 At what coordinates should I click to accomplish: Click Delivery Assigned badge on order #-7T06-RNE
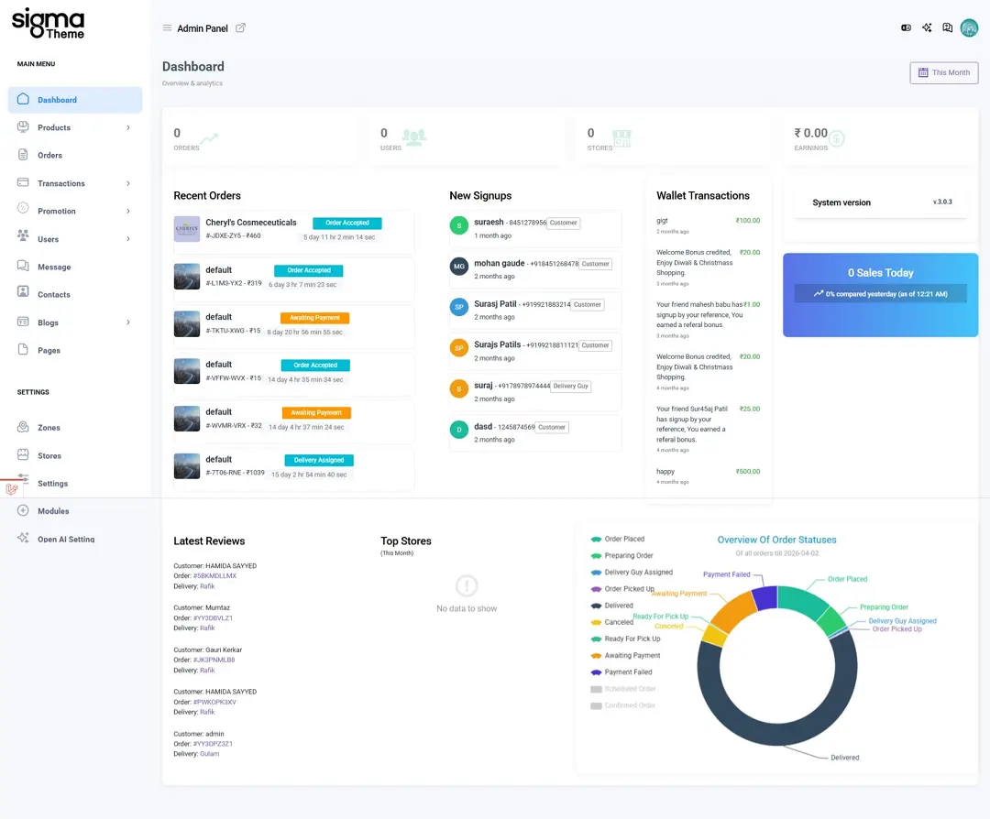pyautogui.click(x=319, y=460)
